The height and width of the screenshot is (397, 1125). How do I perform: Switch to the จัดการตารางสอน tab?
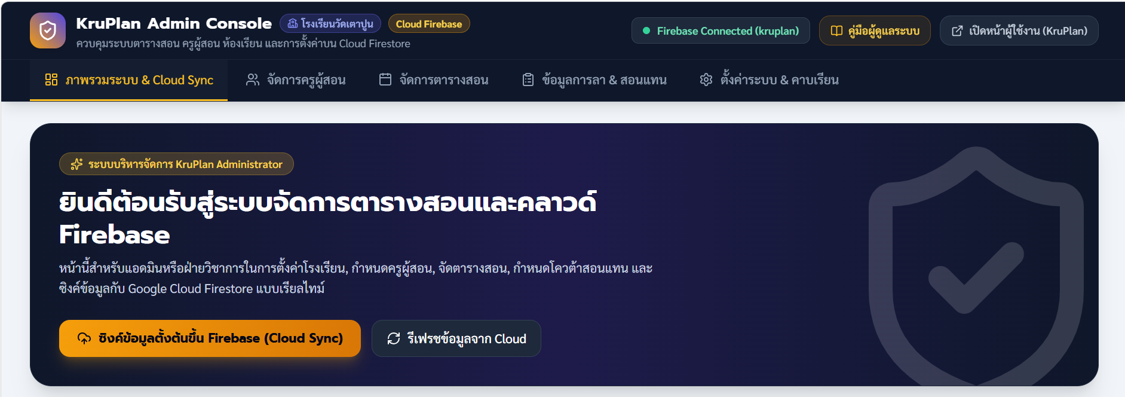434,80
